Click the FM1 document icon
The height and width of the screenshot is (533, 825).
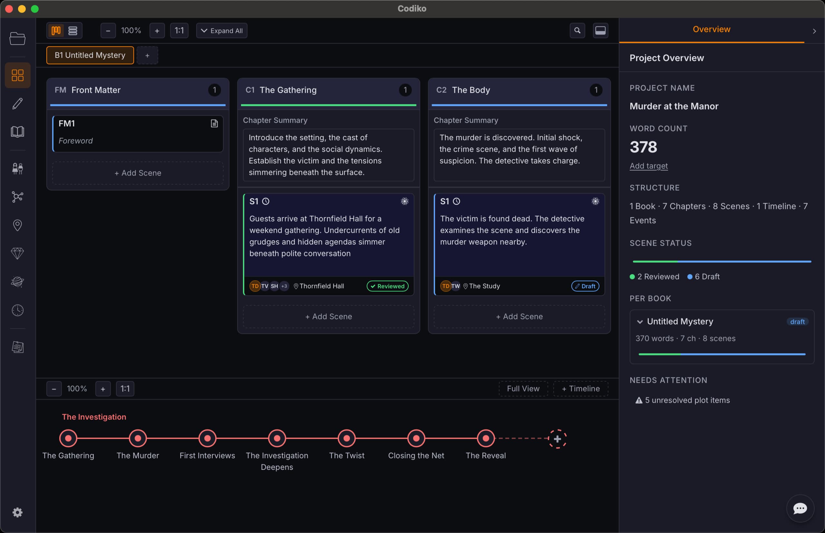point(215,124)
